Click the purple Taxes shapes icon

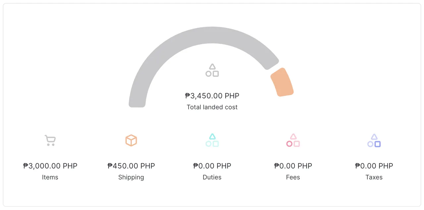pos(374,140)
